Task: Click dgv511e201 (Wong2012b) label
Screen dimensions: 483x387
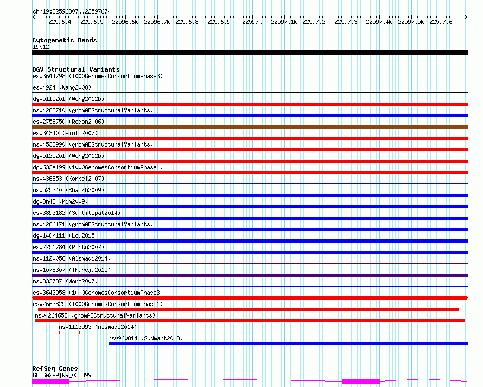Action: tap(68, 99)
